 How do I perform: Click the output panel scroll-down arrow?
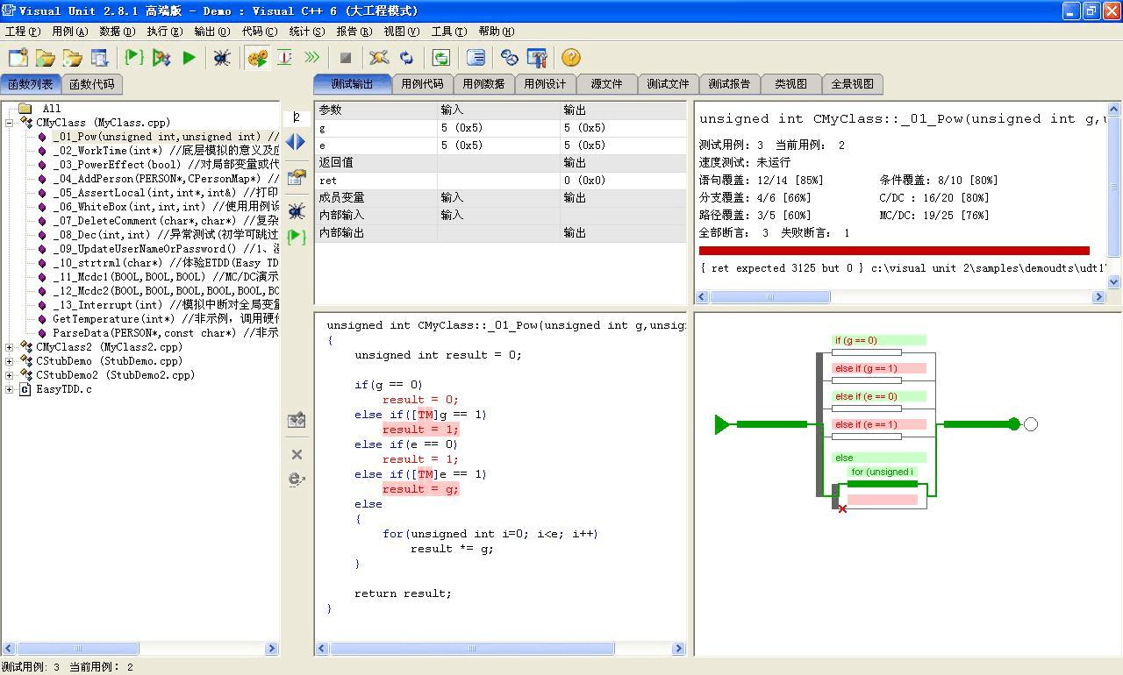tap(1114, 281)
